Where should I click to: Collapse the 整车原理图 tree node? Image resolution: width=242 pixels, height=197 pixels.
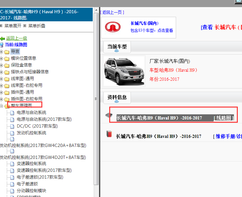click(1, 106)
